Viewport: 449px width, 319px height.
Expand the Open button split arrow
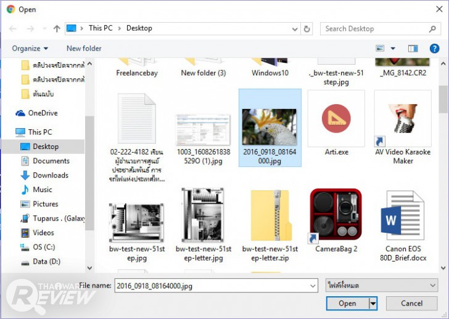tap(373, 303)
